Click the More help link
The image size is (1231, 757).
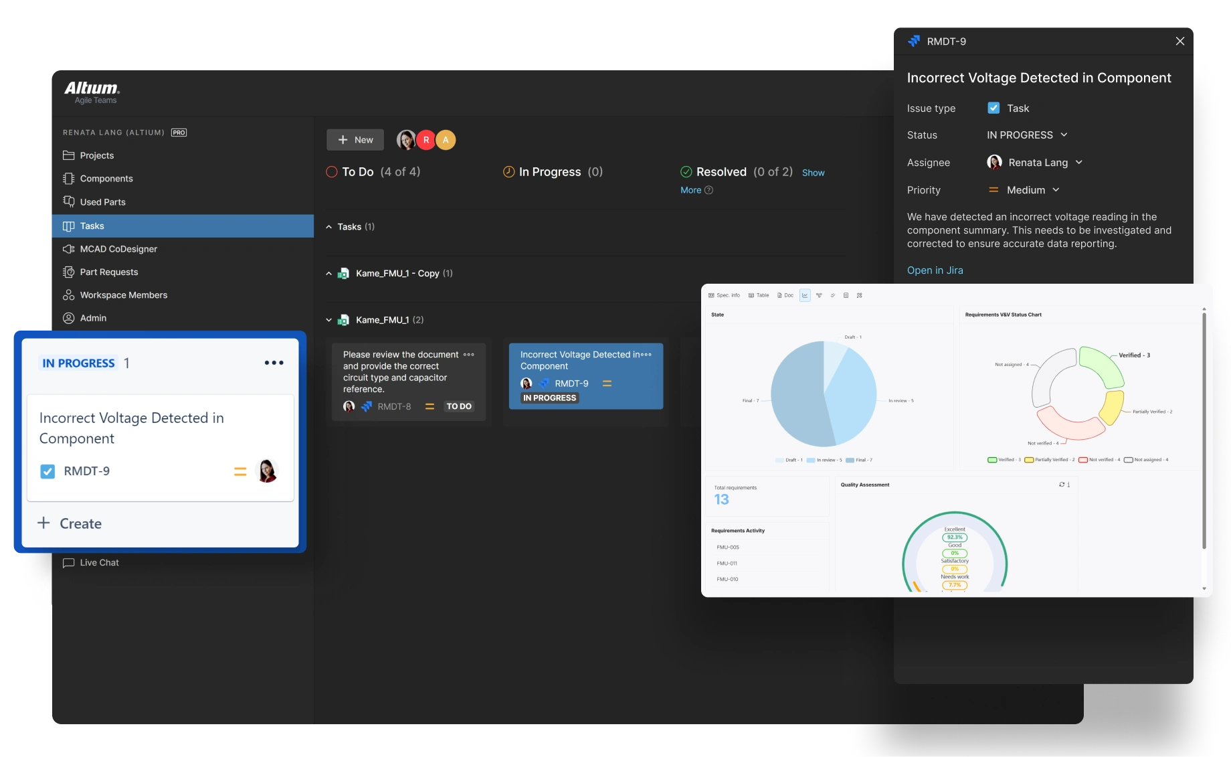tap(696, 190)
